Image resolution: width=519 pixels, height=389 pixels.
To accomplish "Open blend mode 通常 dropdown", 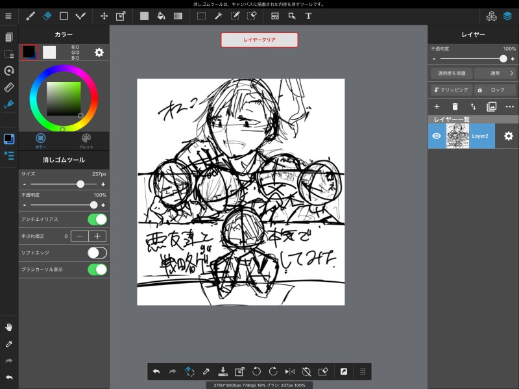I will point(495,73).
